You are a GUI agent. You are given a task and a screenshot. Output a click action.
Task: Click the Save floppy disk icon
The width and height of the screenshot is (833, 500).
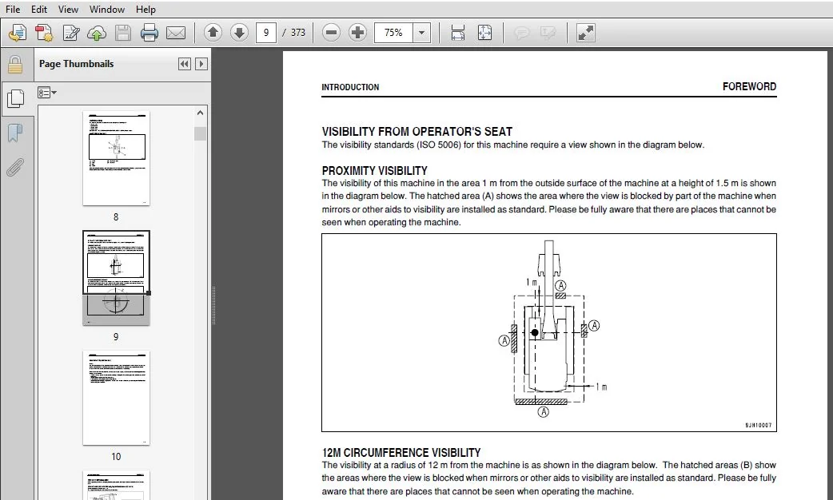123,33
